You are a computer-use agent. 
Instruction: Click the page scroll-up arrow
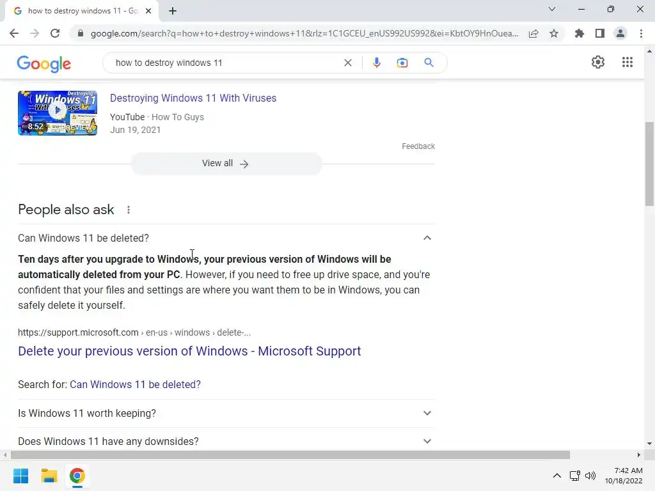pyautogui.click(x=649, y=52)
